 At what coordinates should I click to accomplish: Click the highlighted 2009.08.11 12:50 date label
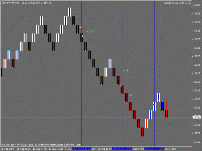click(x=81, y=149)
